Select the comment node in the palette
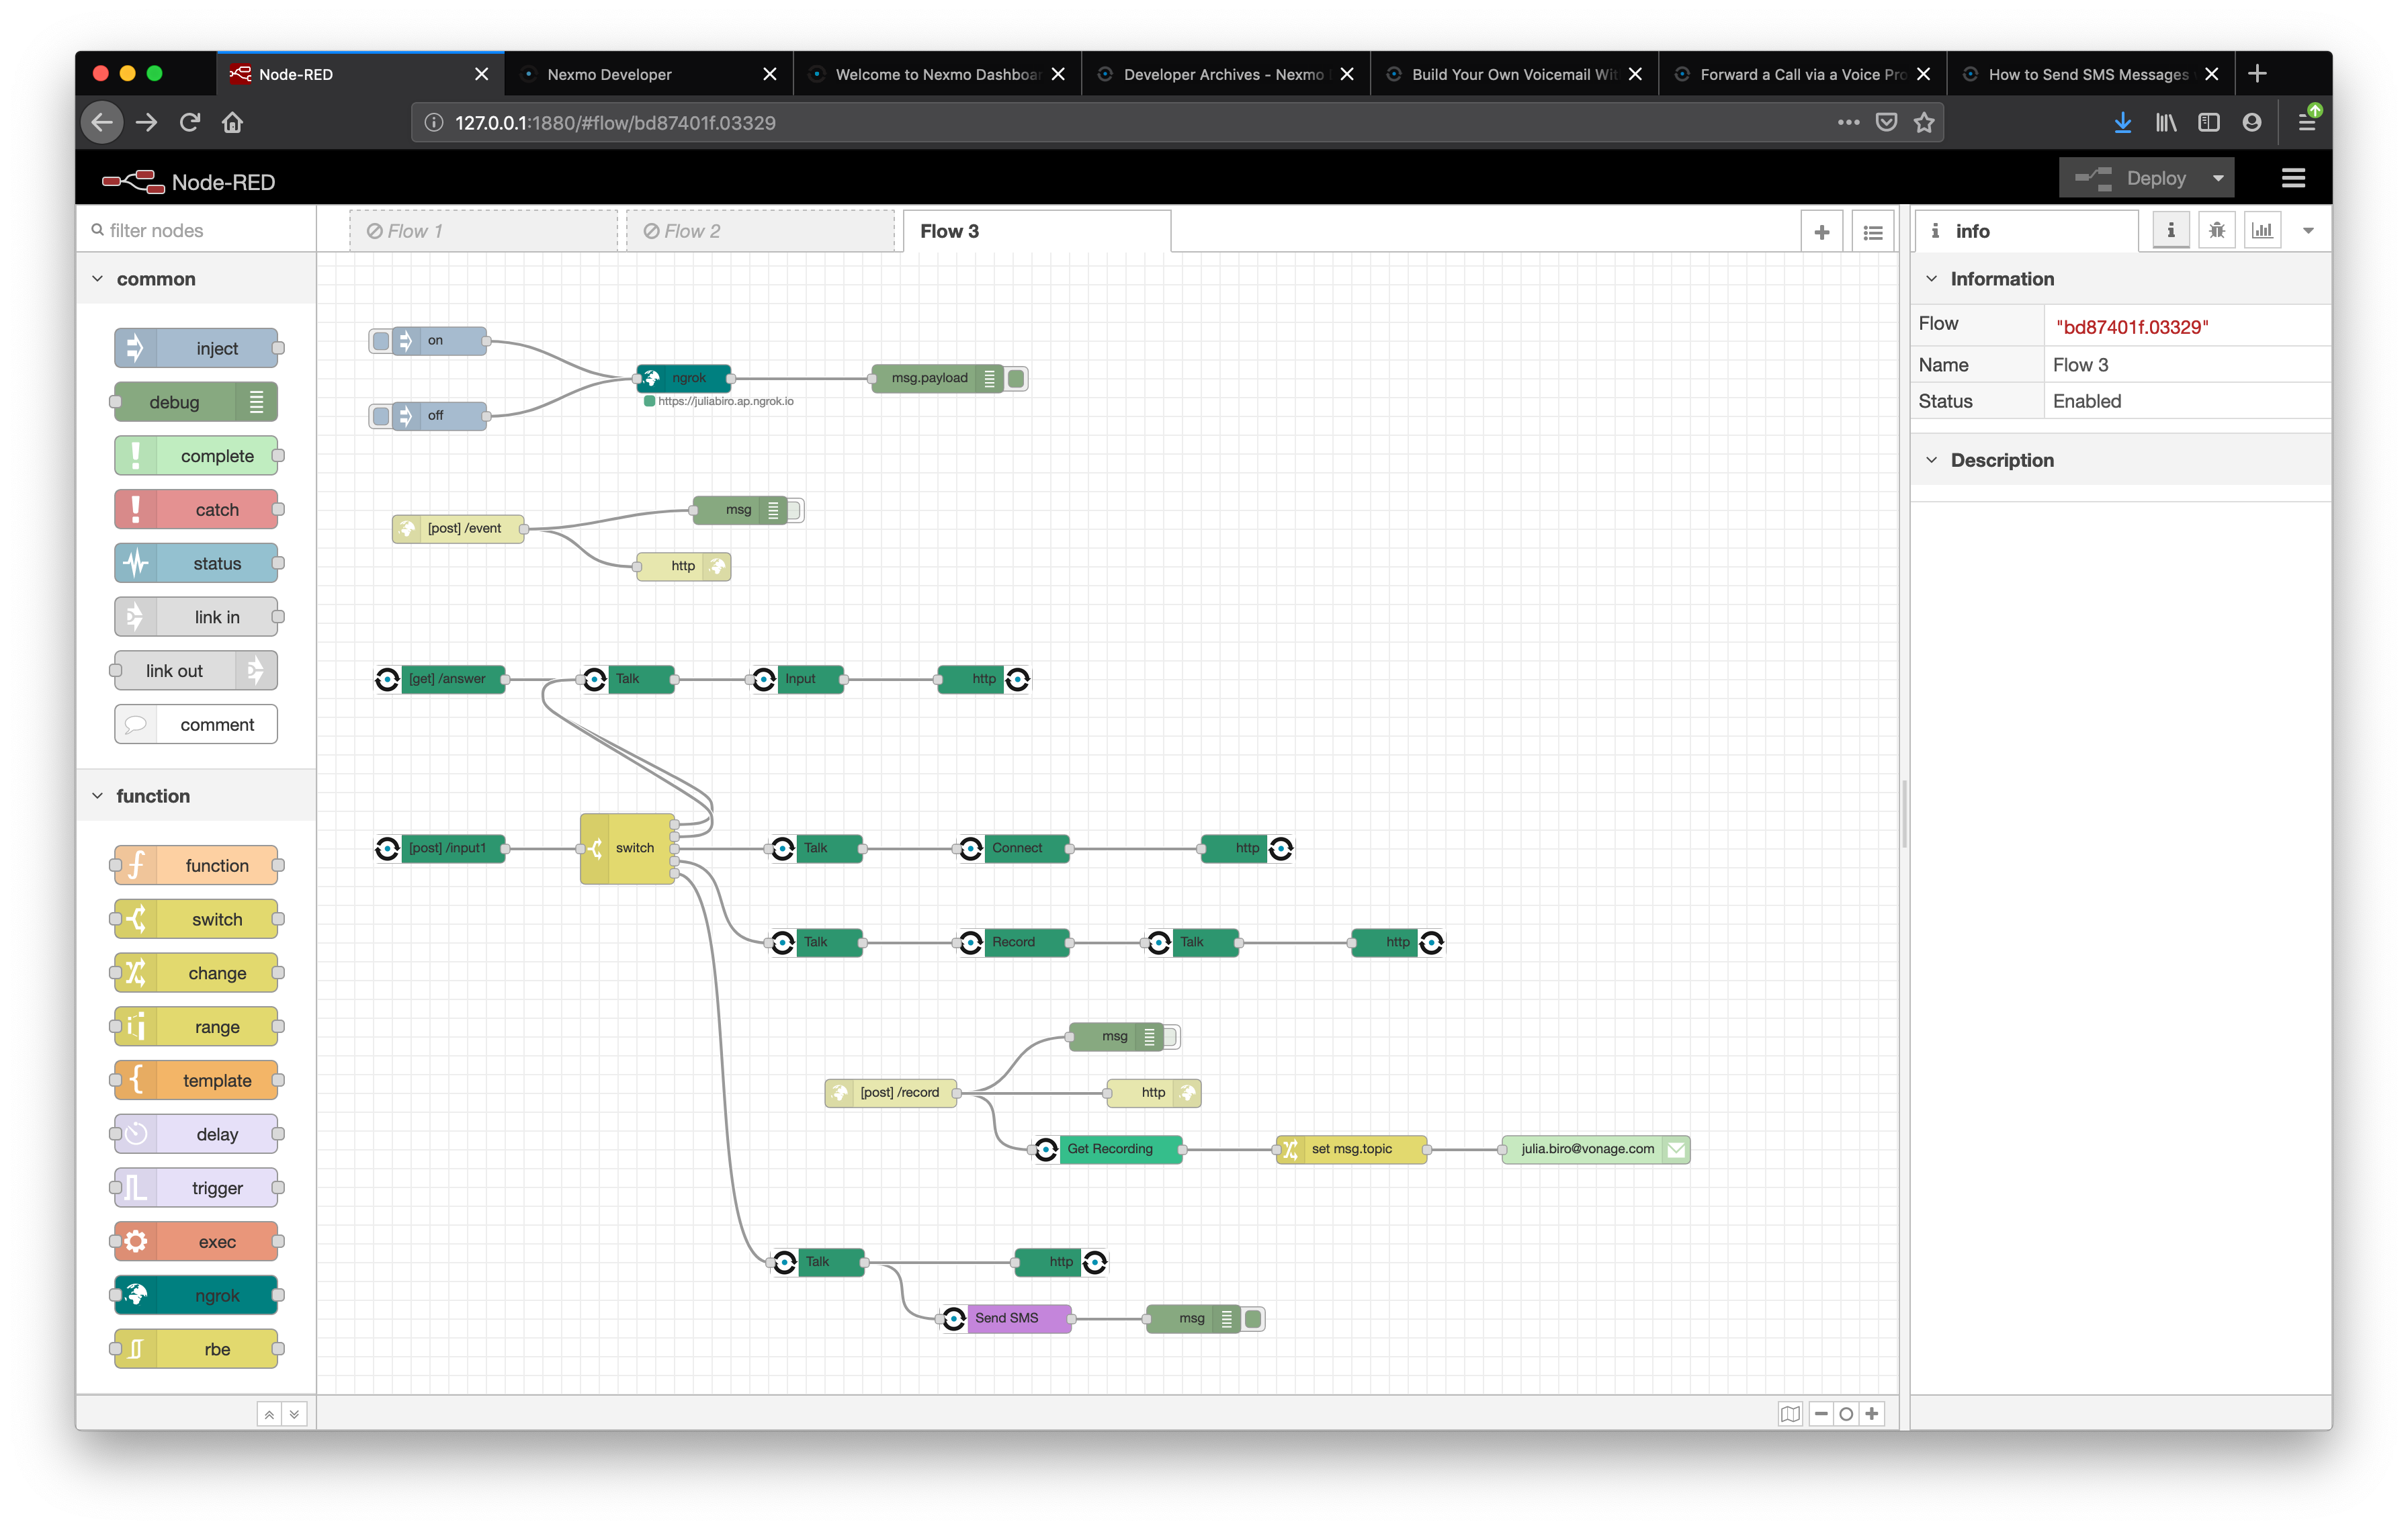The width and height of the screenshot is (2408, 1530). coord(196,725)
